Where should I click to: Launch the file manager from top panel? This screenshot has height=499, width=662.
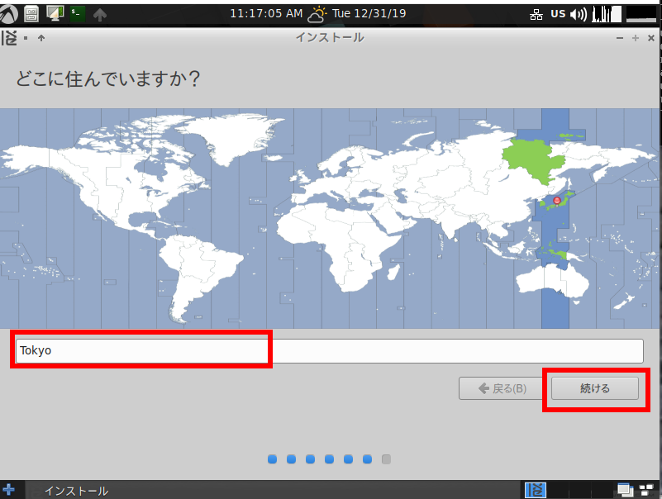pos(31,14)
